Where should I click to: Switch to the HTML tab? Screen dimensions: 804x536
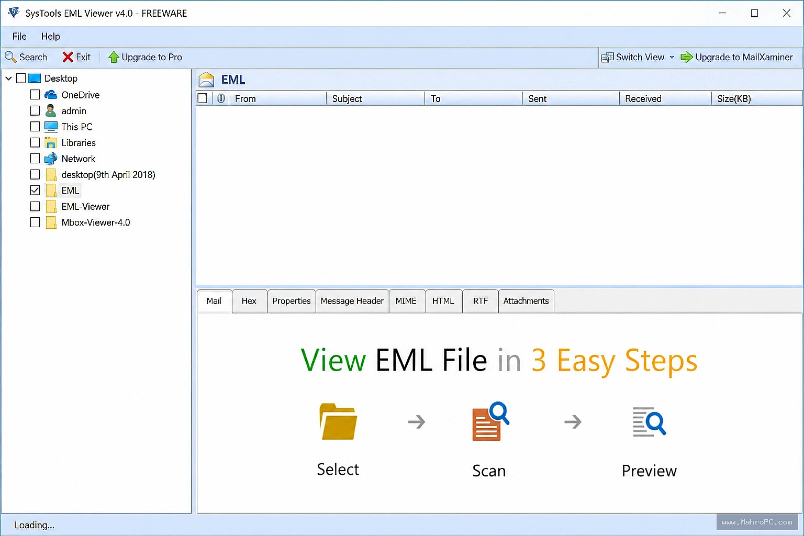click(443, 301)
